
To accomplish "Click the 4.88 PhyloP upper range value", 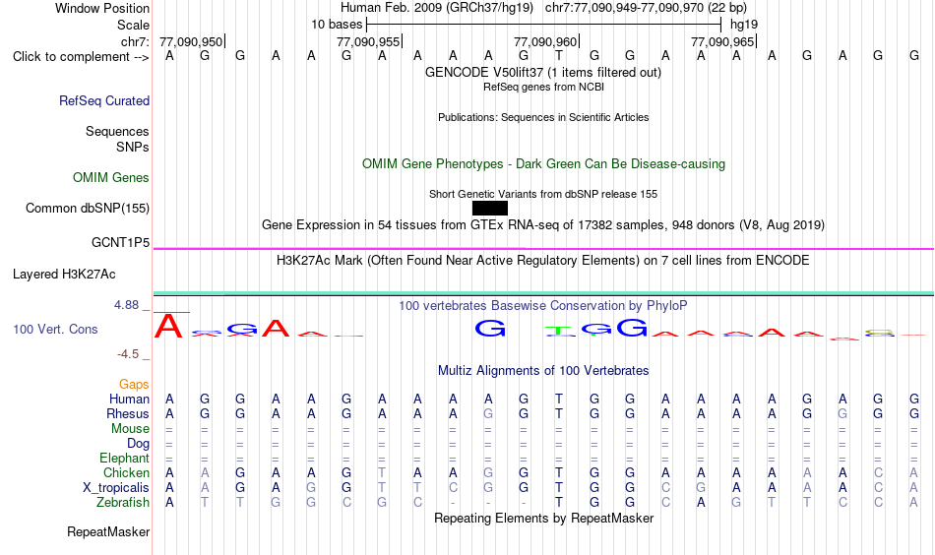I will 126,305.
